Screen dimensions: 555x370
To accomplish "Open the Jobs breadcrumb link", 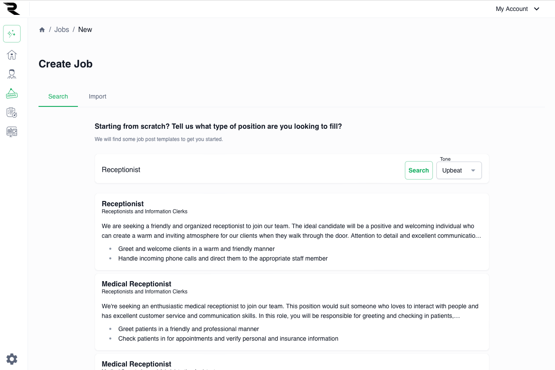I will (61, 29).
